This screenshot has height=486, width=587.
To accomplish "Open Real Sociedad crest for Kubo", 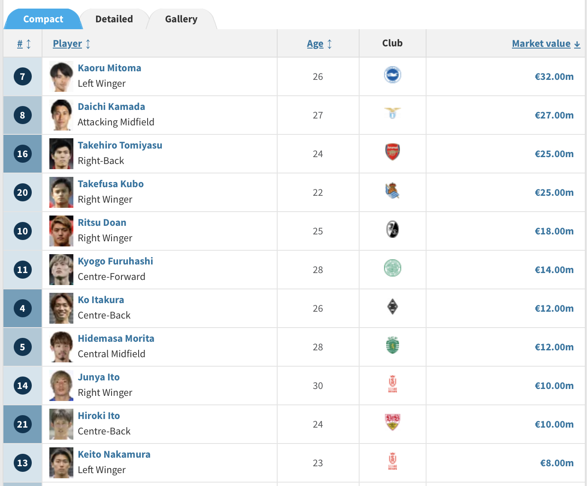I will pos(392,191).
